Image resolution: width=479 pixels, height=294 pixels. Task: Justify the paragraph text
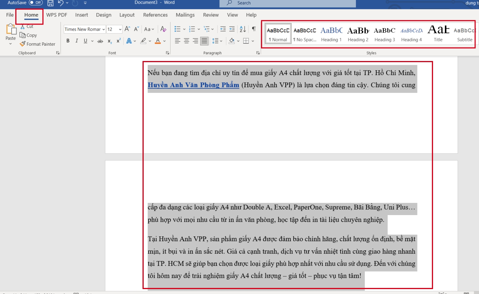coord(204,41)
